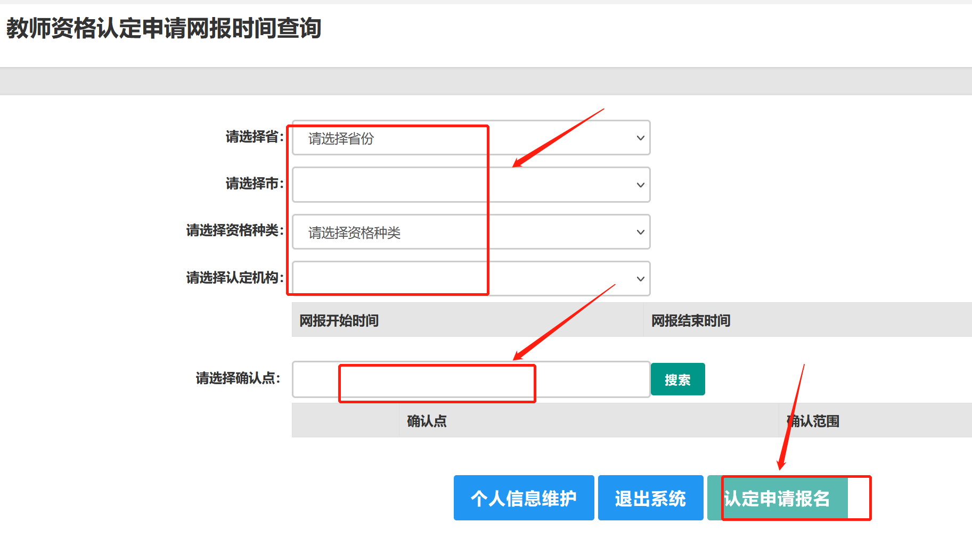This screenshot has width=972, height=539.
Task: Open the 请选择资格种类 dropdown
Action: click(471, 232)
